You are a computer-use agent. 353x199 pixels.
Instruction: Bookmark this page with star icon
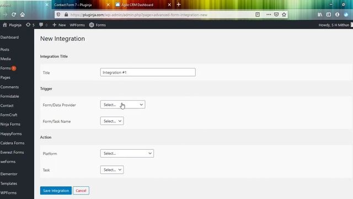(284, 15)
